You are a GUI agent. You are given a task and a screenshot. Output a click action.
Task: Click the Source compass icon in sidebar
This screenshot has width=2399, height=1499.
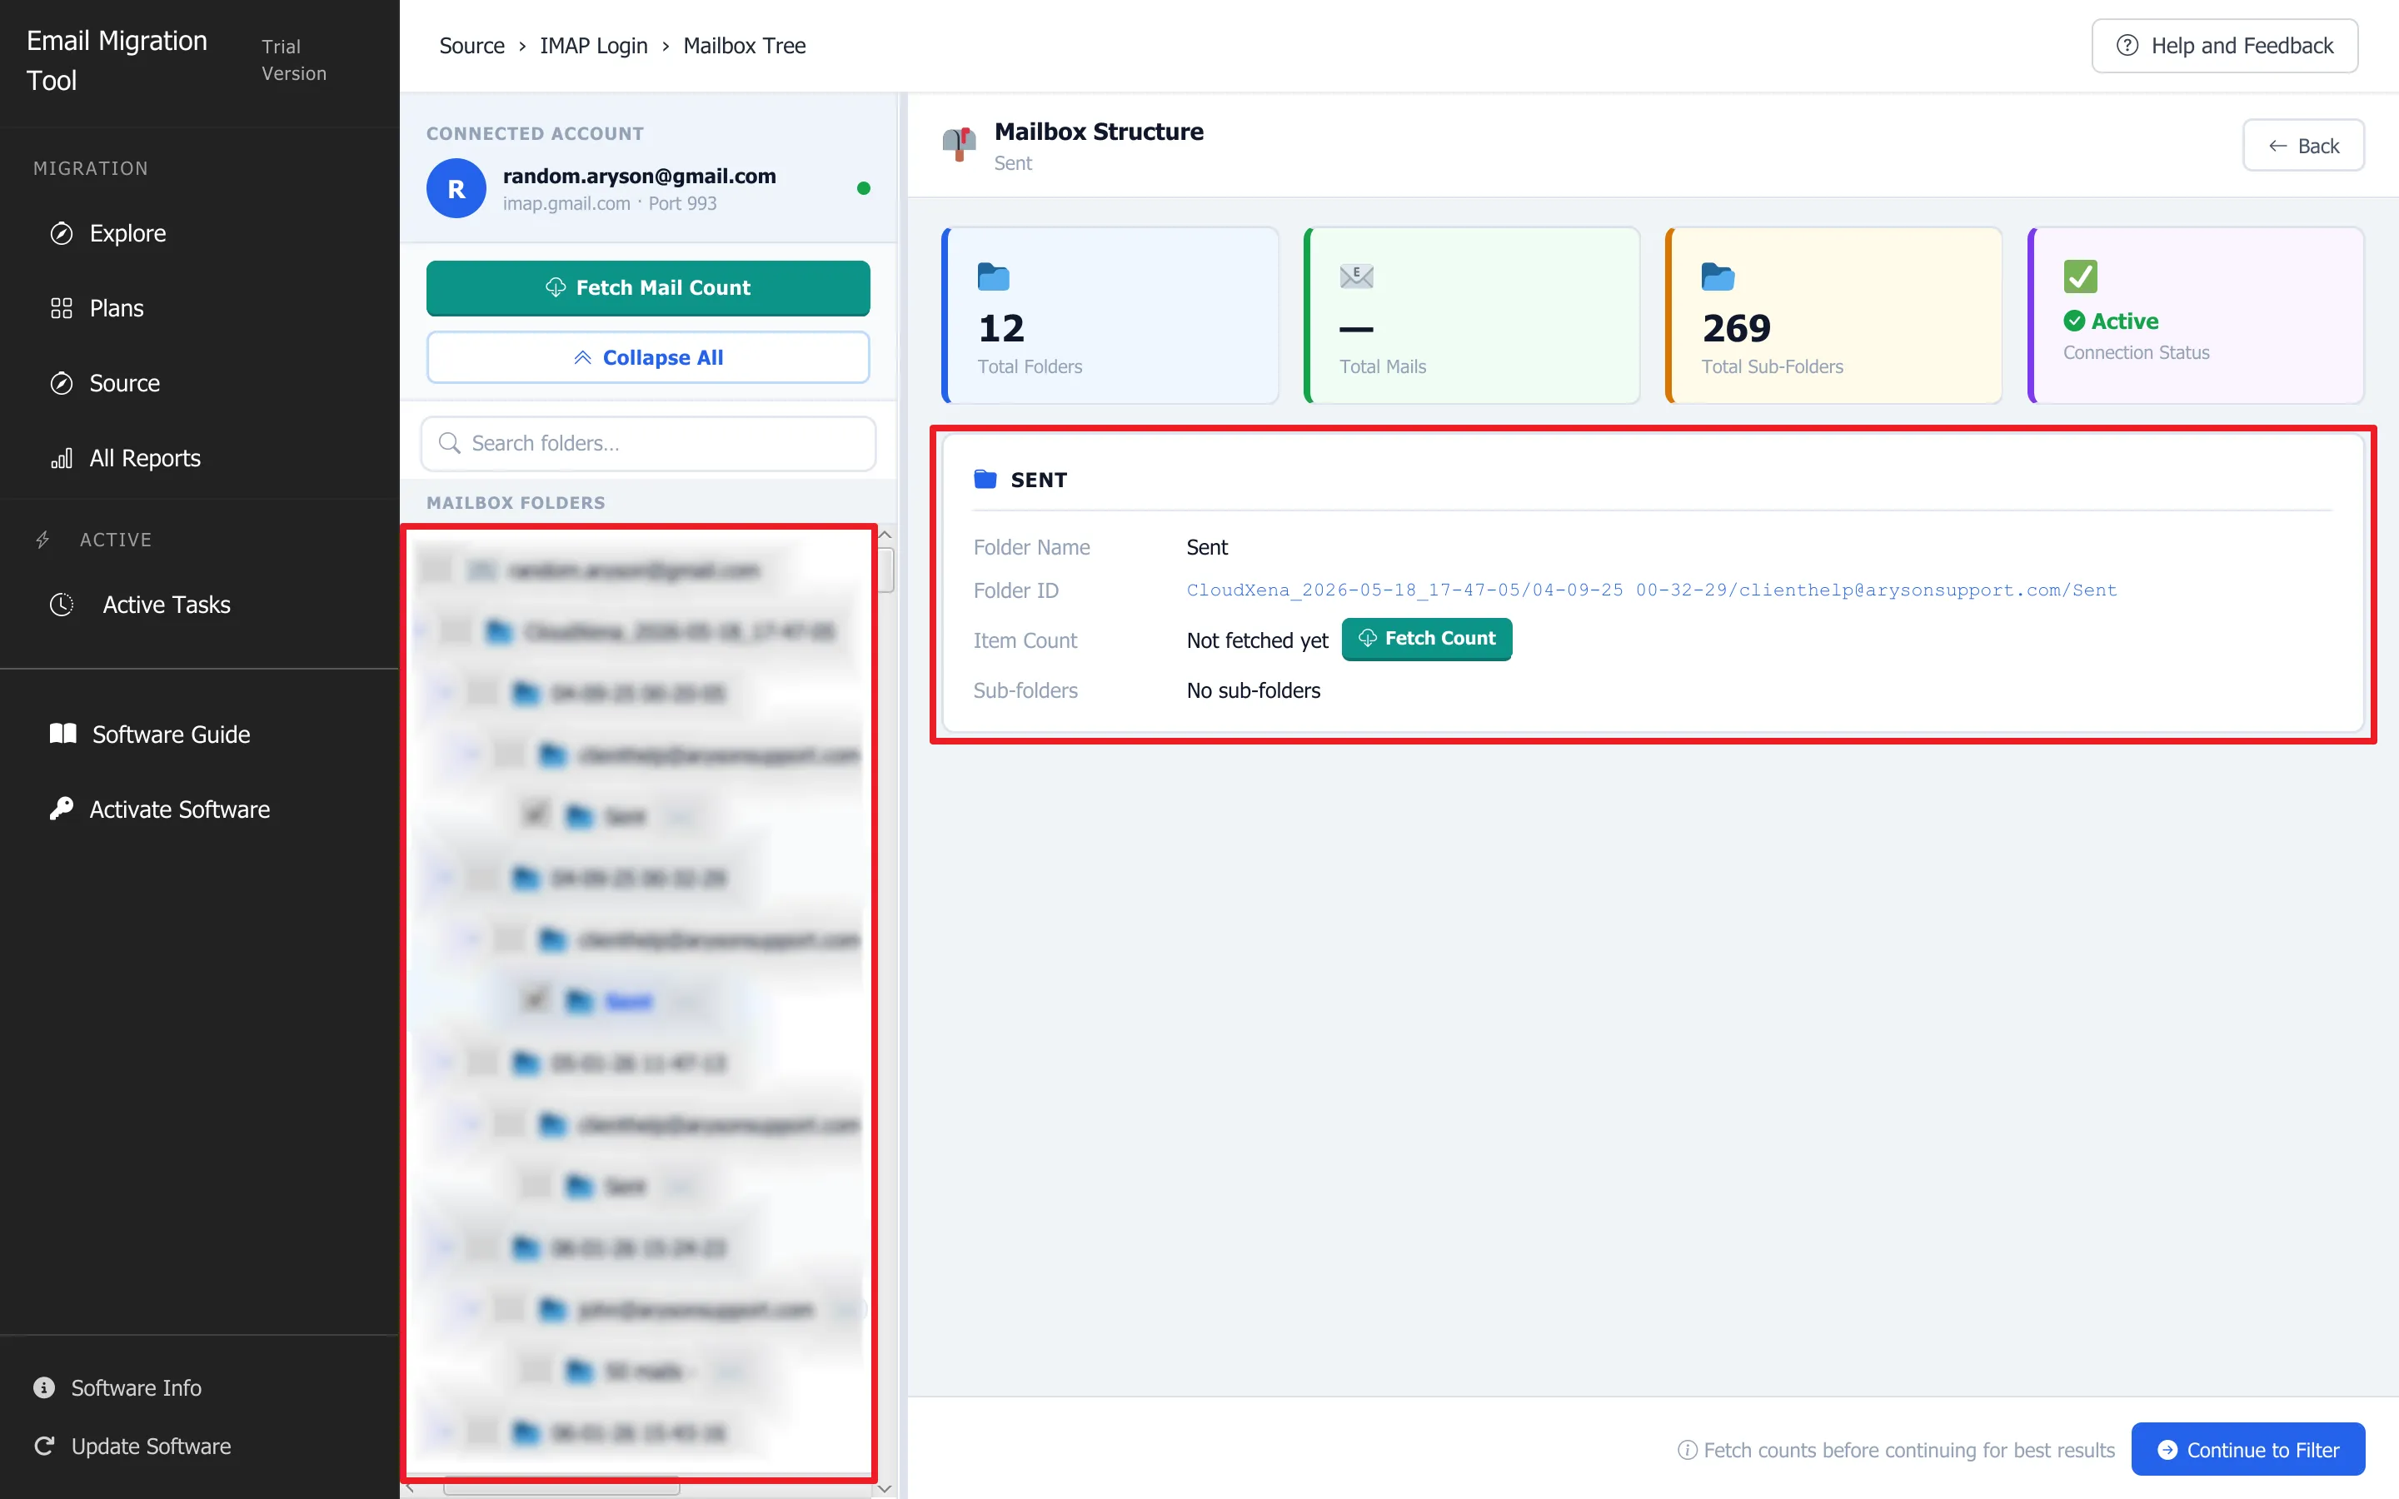(62, 384)
